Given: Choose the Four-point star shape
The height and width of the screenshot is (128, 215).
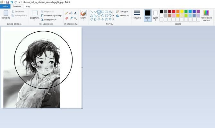Looking at the screenshot, I should [x=103, y=19].
